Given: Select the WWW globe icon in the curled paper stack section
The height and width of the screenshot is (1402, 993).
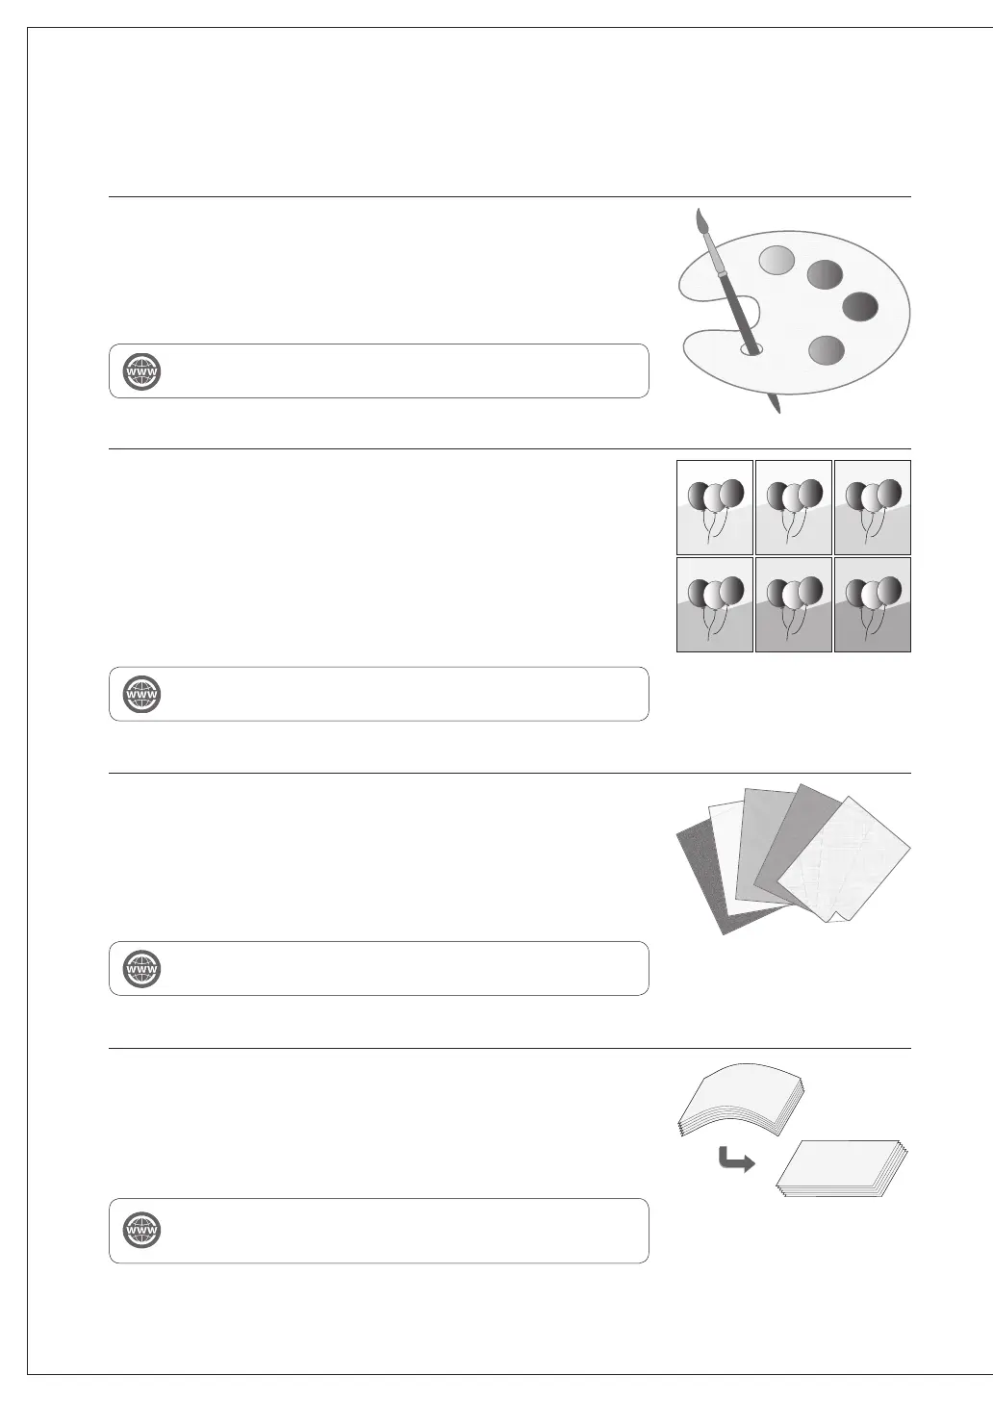Looking at the screenshot, I should pos(142,1231).
